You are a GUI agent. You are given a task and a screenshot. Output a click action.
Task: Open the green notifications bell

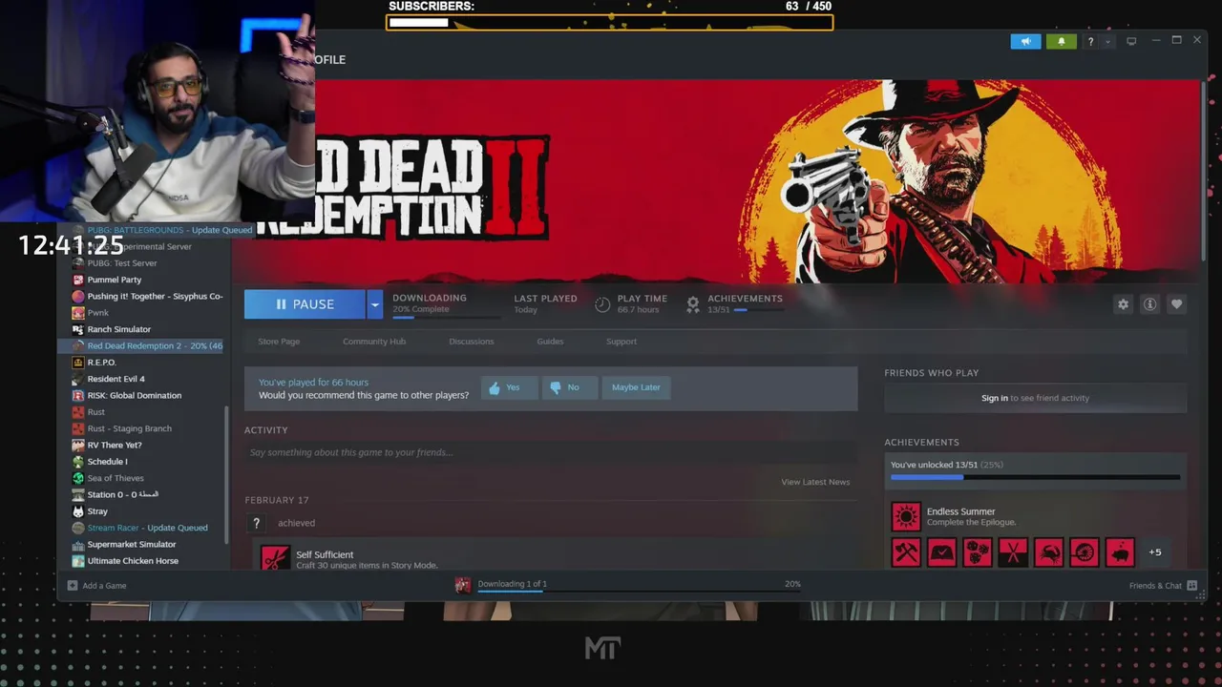(x=1061, y=42)
